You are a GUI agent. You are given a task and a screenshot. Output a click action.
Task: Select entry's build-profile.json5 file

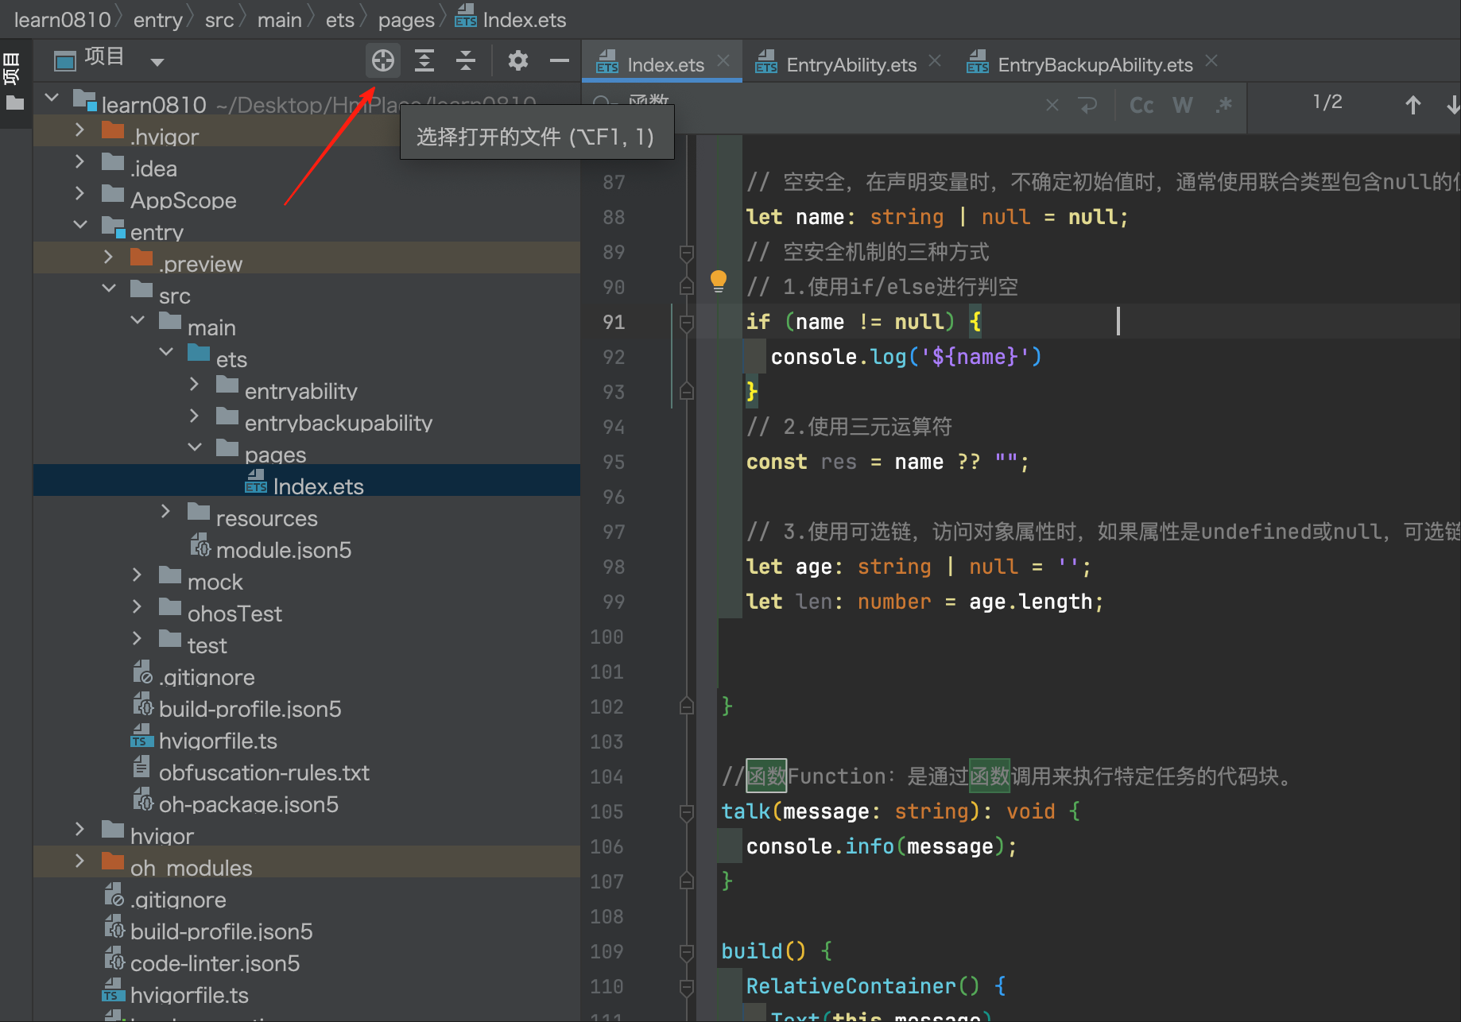click(x=307, y=703)
